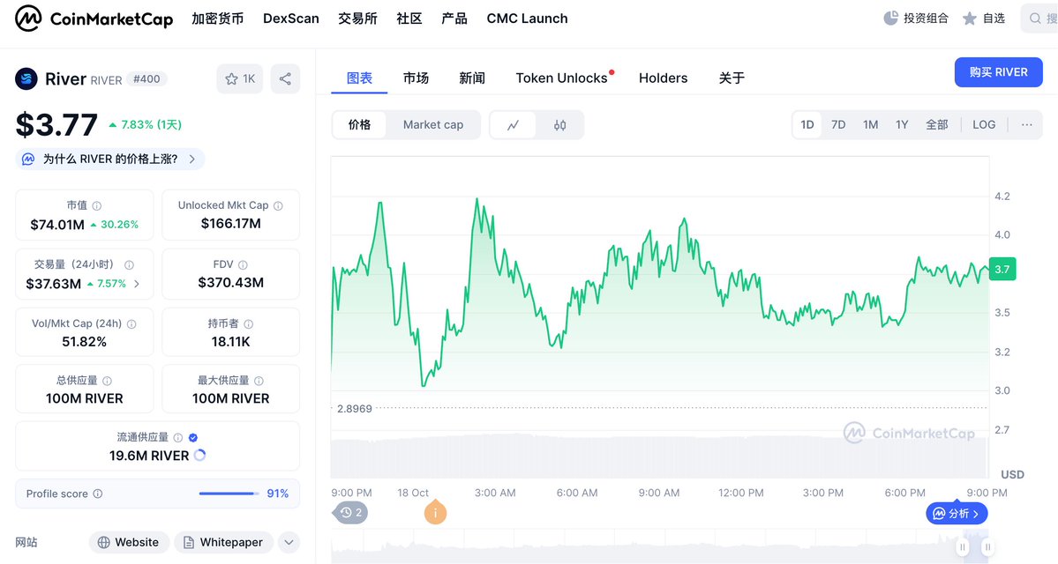Expand more links chevron beside Whitepaper
Viewport: 1058px width, 564px height.
pyautogui.click(x=289, y=542)
